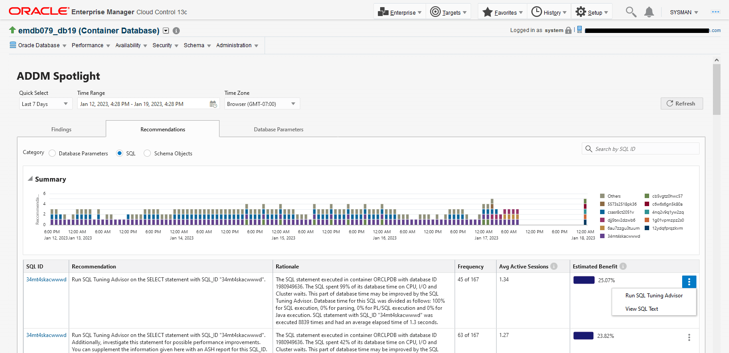The width and height of the screenshot is (729, 353).
Task: Click the Avg Active Sessions info icon
Action: (554, 266)
